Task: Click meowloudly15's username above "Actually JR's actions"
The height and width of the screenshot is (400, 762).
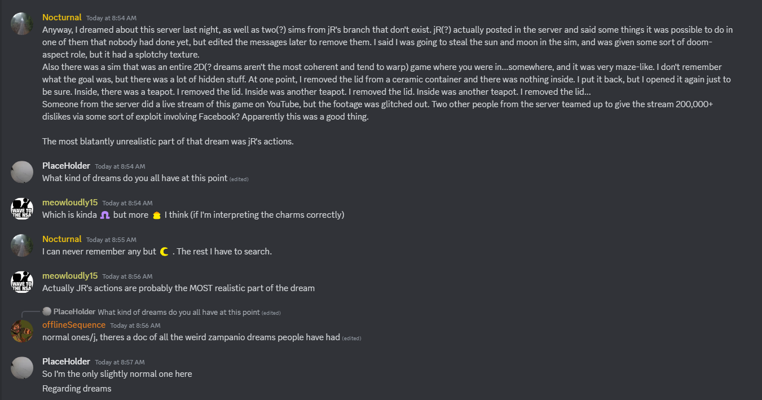Action: (x=70, y=276)
